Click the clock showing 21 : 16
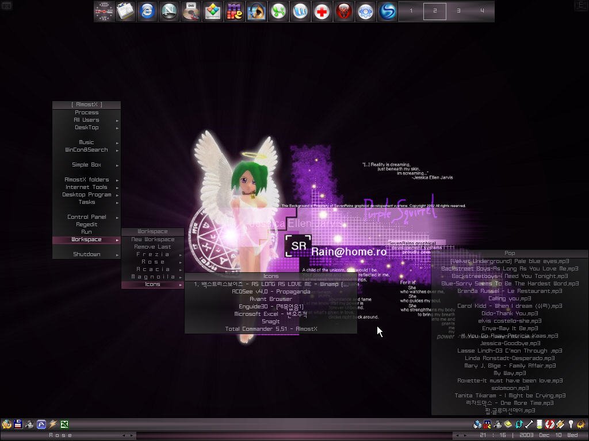This screenshot has height=441, width=589. (492, 435)
